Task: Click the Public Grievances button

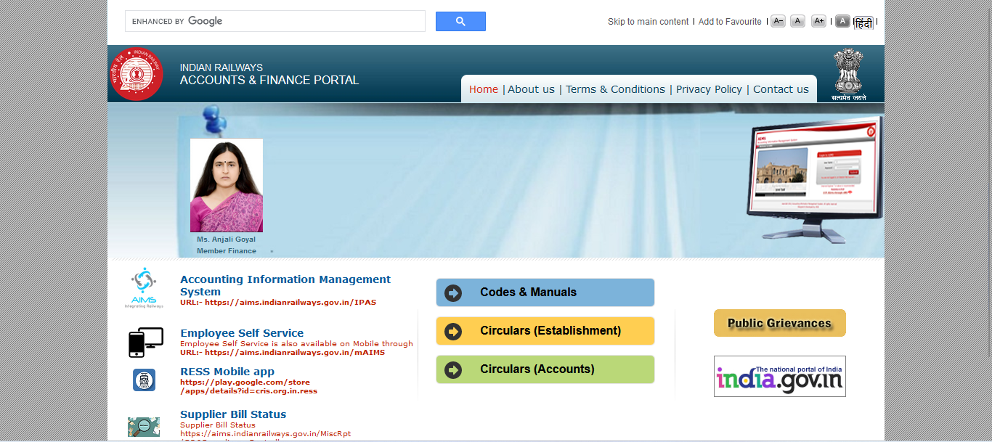Action: 779,323
